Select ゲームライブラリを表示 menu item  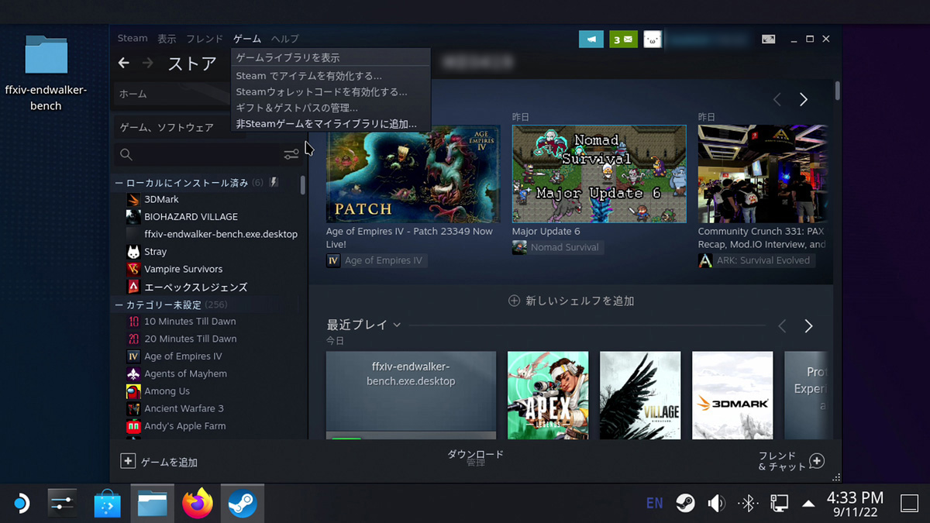point(331,58)
